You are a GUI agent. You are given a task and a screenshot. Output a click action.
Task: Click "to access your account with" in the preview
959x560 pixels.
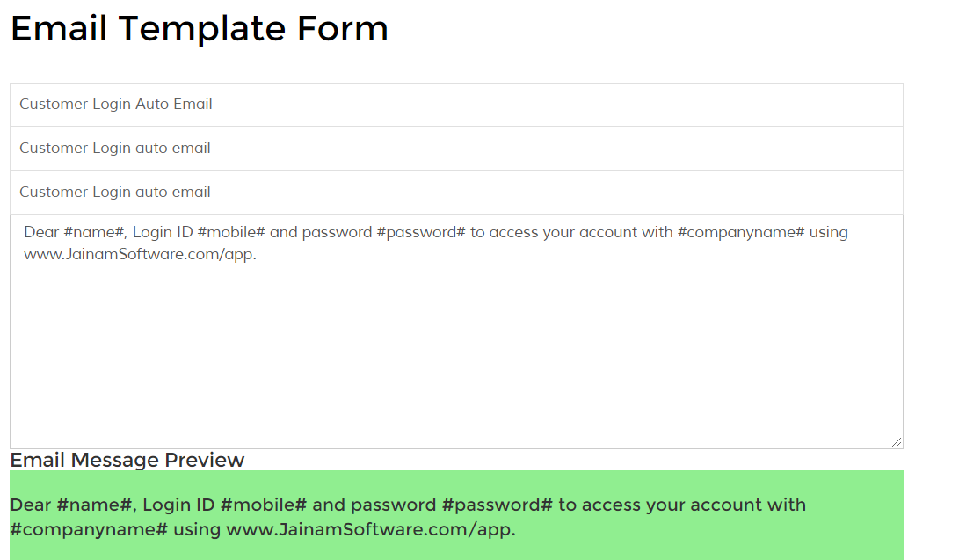pos(682,505)
